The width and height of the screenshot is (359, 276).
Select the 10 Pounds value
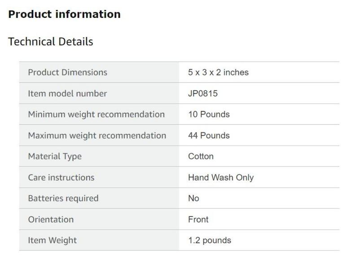click(x=209, y=114)
